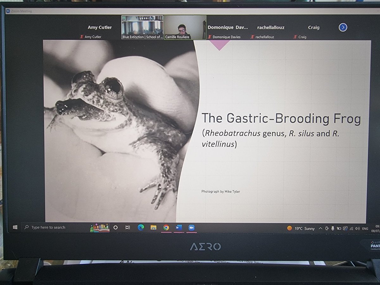Image resolution: width=380 pixels, height=285 pixels.
Task: Select rachellallouz participant tile
Action: point(271,28)
